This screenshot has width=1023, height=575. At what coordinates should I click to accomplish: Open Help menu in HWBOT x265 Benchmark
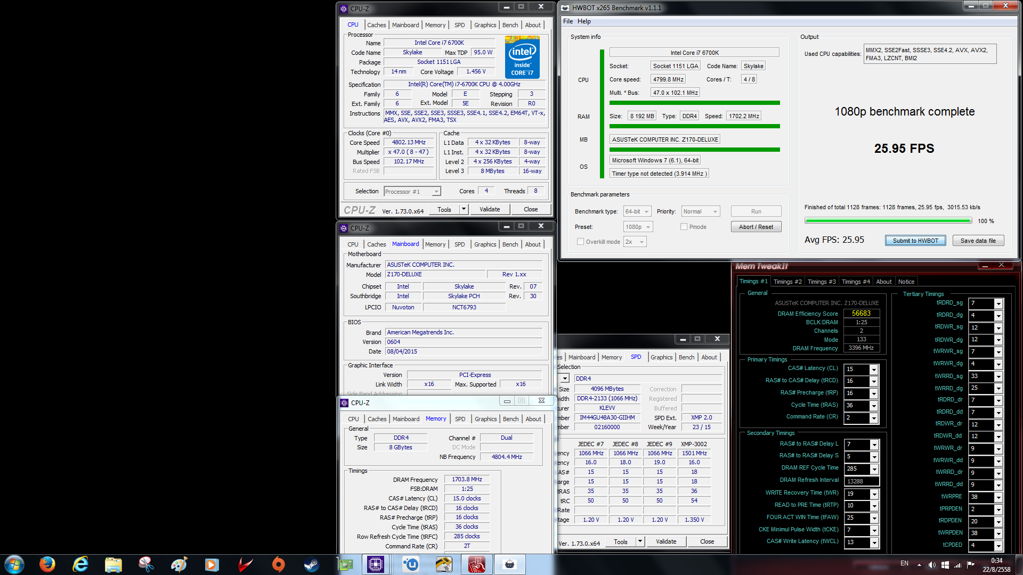click(584, 21)
